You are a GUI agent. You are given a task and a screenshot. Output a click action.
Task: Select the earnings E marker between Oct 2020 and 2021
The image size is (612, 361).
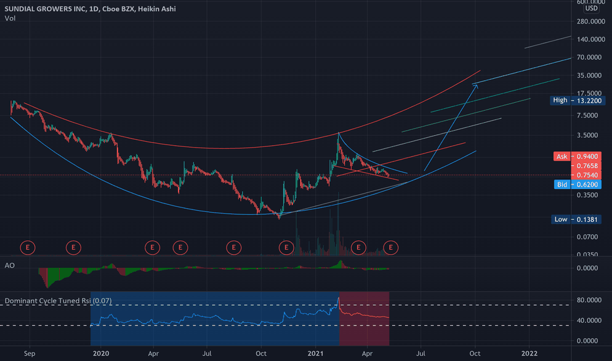click(x=286, y=247)
